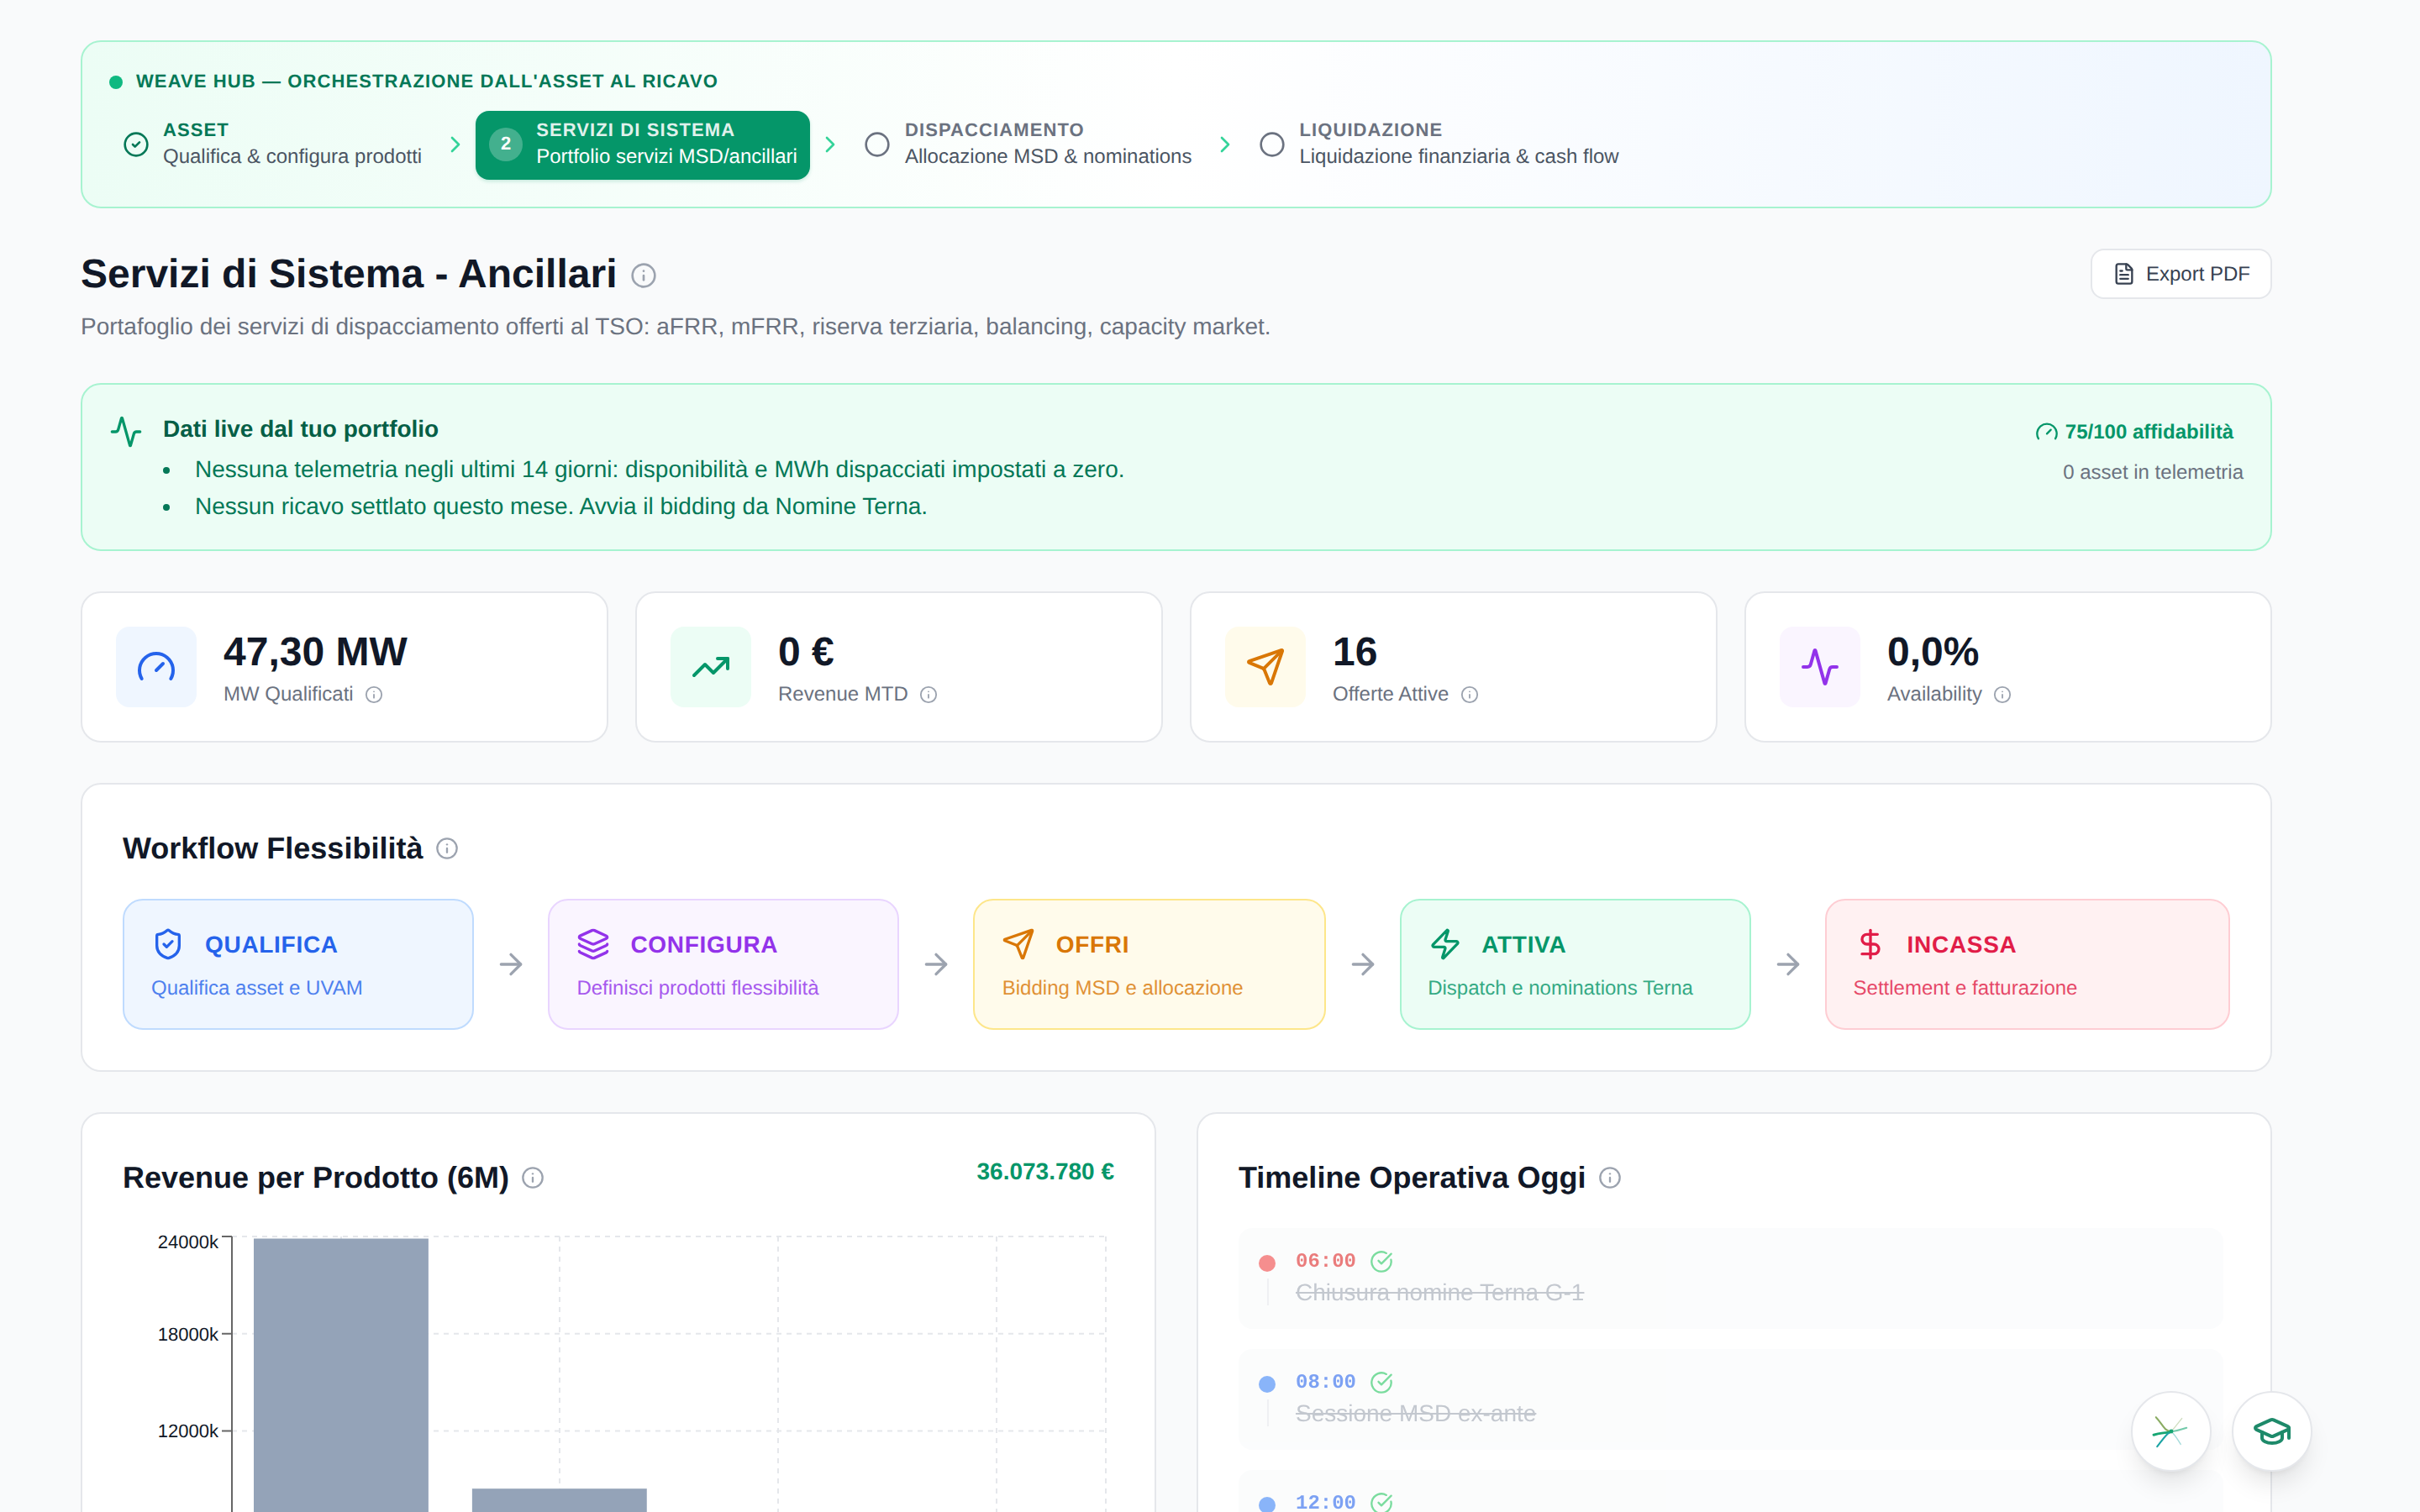Click the check icon next to 06:00
This screenshot has width=2420, height=1512.
coord(1381,1262)
